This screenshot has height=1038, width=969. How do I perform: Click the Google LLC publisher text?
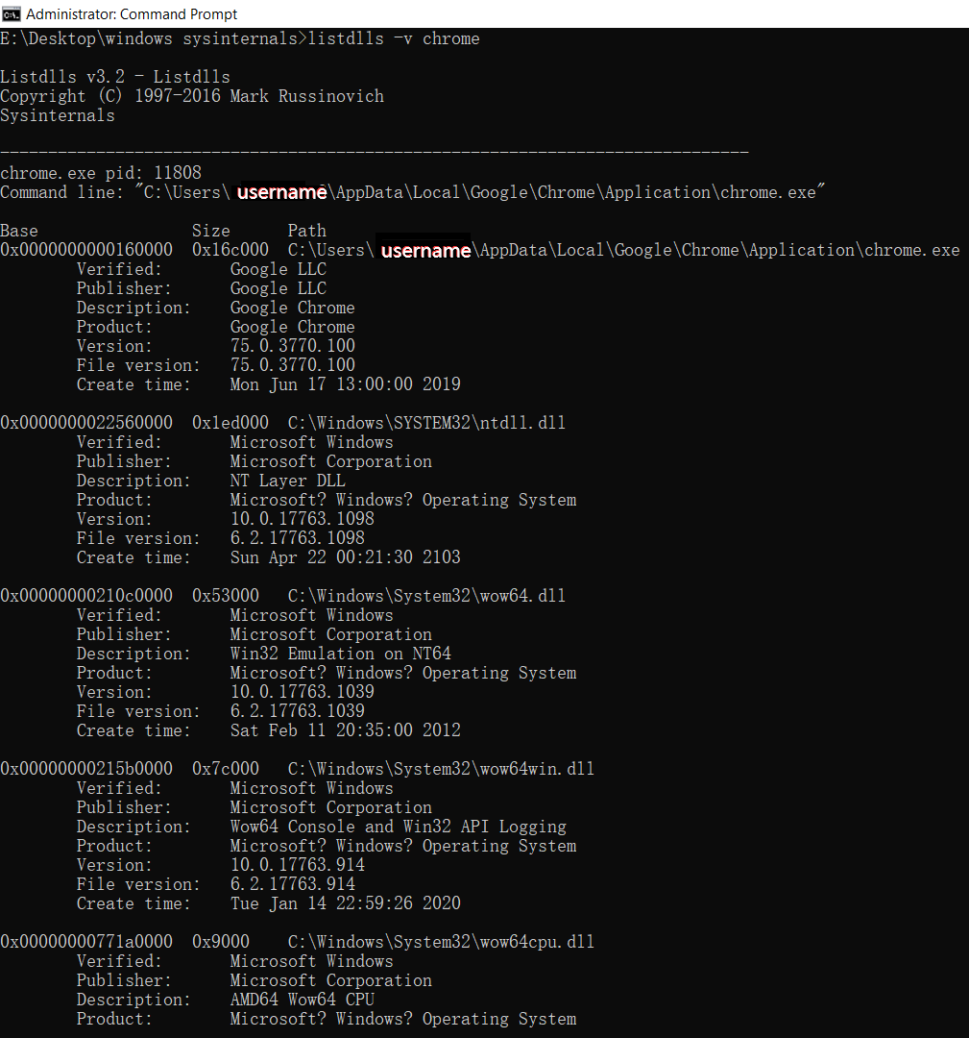tap(278, 288)
